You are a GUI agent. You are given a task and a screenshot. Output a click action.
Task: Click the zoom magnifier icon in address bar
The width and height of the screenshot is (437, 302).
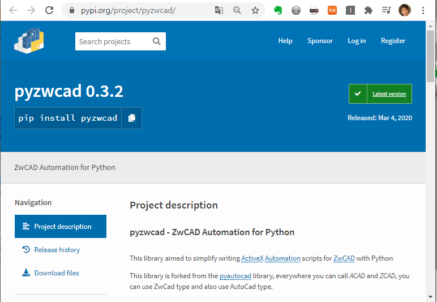pyautogui.click(x=237, y=11)
